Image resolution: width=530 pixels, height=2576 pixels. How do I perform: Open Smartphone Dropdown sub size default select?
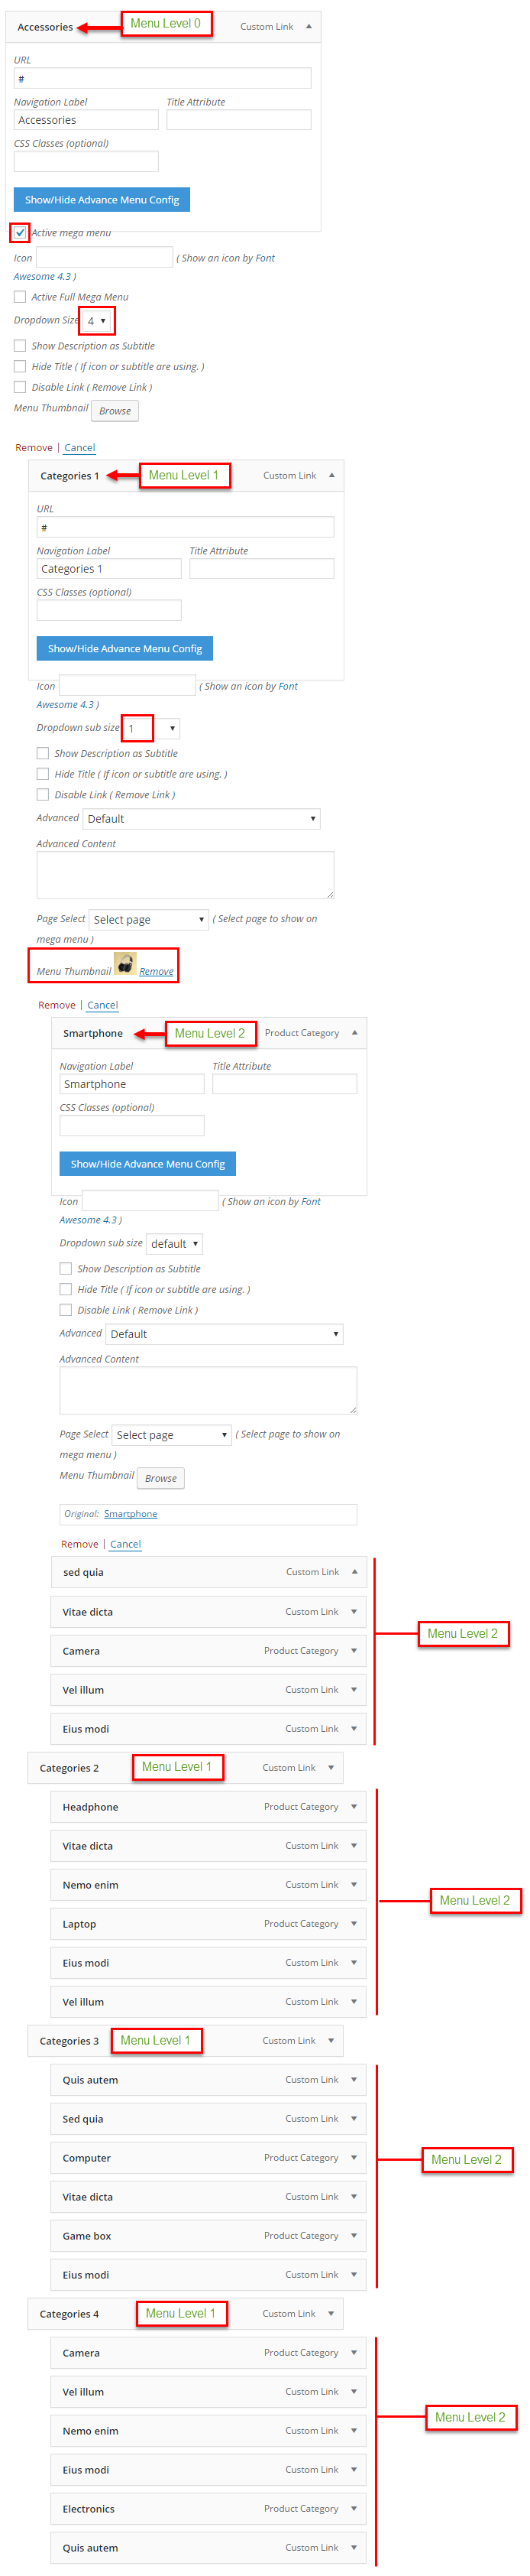coord(175,1244)
